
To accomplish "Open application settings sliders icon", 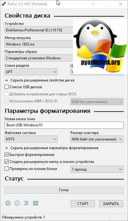I will pos(26,203).
